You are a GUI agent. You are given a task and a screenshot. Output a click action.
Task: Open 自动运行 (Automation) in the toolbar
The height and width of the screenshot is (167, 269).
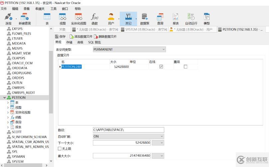point(191,19)
